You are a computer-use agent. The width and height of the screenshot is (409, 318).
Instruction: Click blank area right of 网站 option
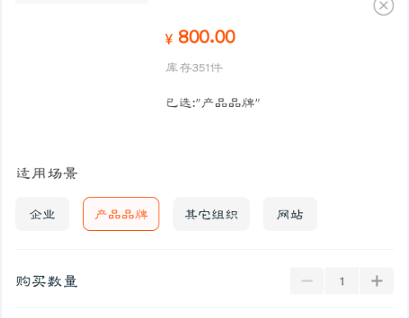(356, 214)
